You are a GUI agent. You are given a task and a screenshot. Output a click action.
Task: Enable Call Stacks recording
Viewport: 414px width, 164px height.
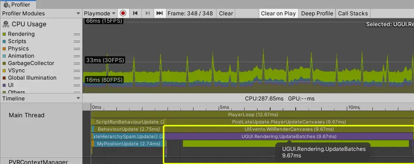[353, 13]
